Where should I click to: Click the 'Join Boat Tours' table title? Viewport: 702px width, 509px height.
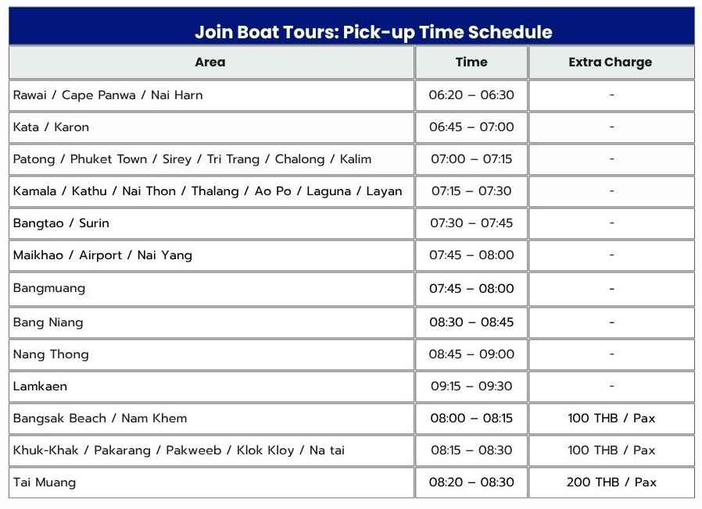tap(373, 32)
